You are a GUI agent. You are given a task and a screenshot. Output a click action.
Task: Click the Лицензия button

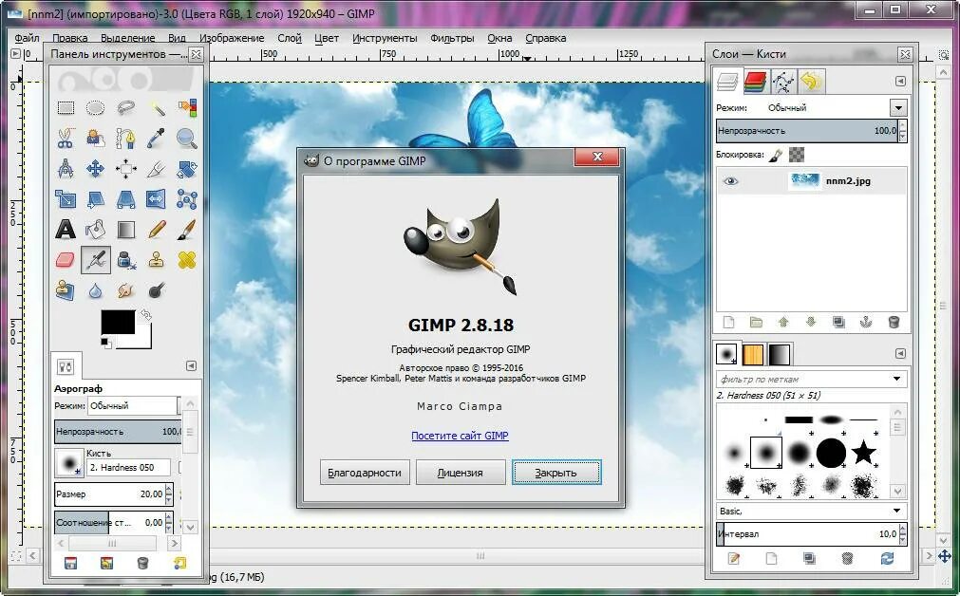(461, 473)
